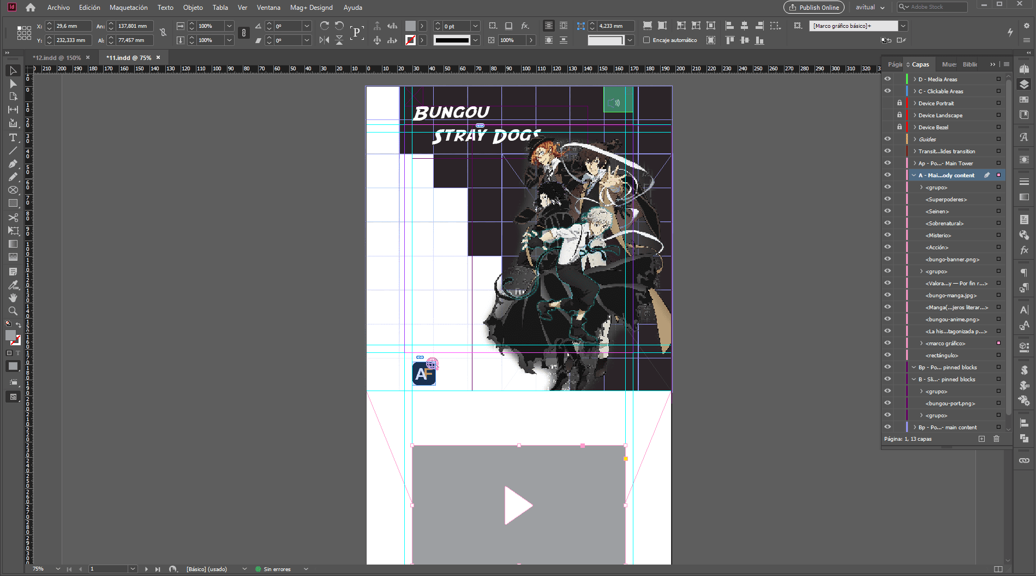Open the object style dropdown Marco gráfico básico

point(903,26)
